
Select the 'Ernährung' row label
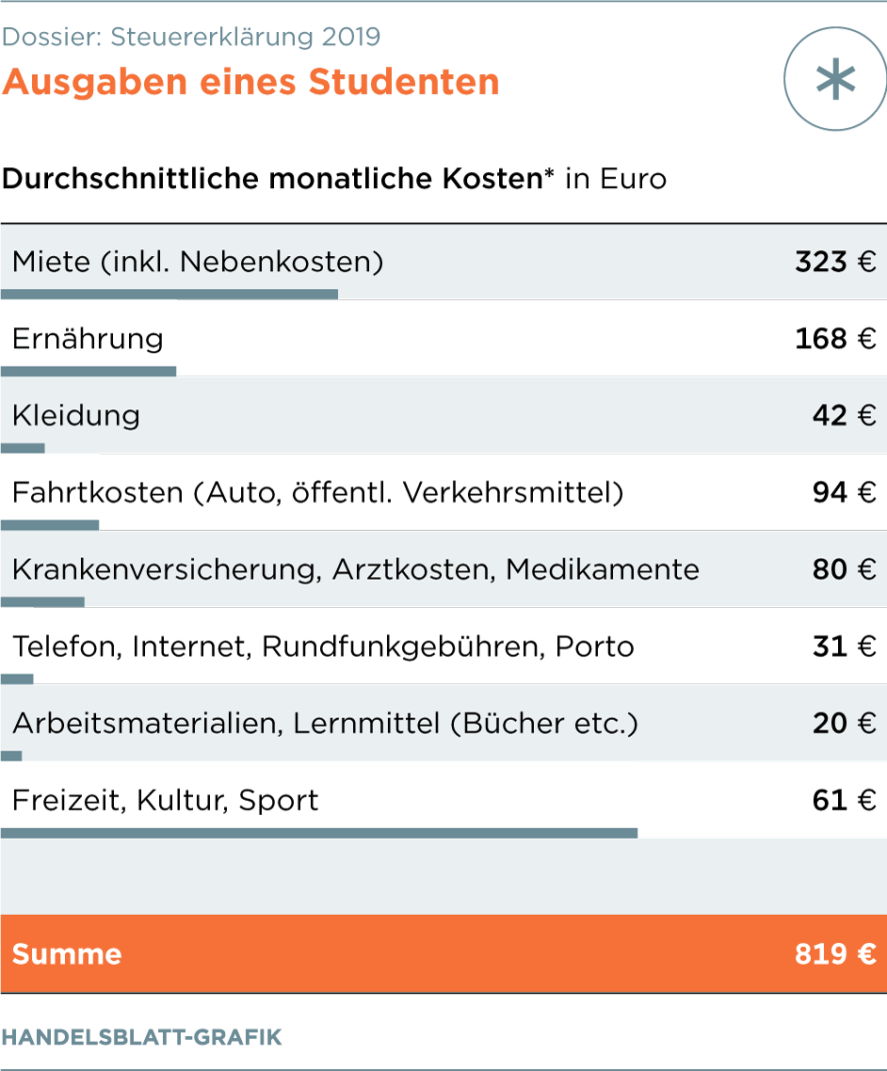click(x=88, y=339)
